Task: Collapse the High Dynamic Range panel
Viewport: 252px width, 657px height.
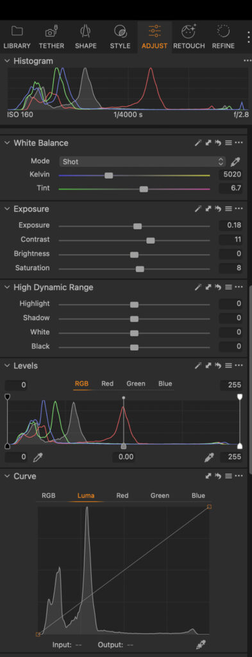Action: point(6,287)
